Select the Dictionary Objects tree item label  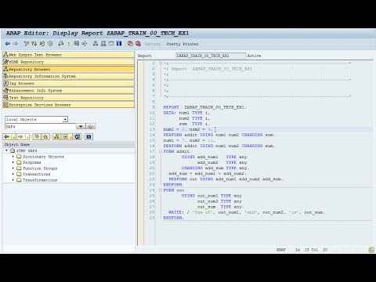[x=43, y=157]
